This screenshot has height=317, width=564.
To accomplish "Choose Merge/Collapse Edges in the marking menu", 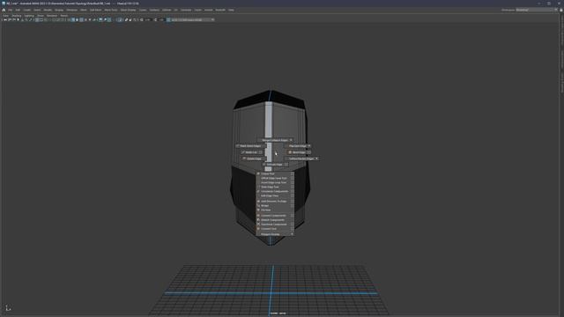I will click(x=276, y=140).
